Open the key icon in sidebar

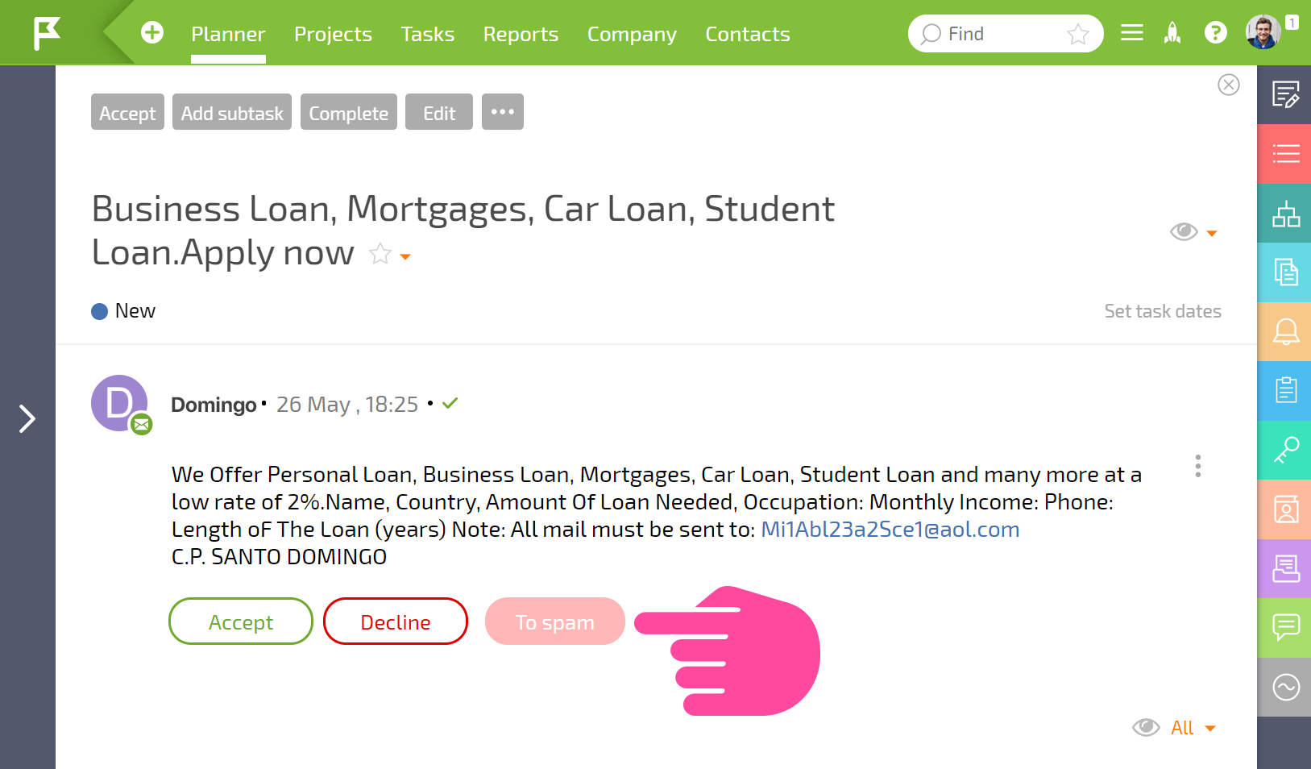(x=1285, y=450)
